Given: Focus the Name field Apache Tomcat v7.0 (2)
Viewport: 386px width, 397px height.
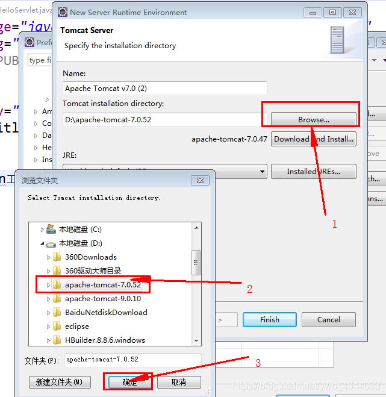Looking at the screenshot, I should click(165, 89).
